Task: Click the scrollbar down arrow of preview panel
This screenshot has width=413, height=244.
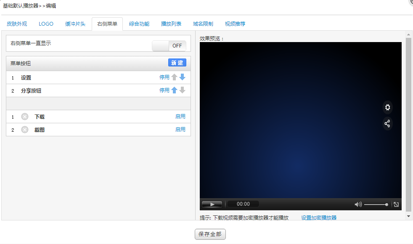Action: [408, 216]
